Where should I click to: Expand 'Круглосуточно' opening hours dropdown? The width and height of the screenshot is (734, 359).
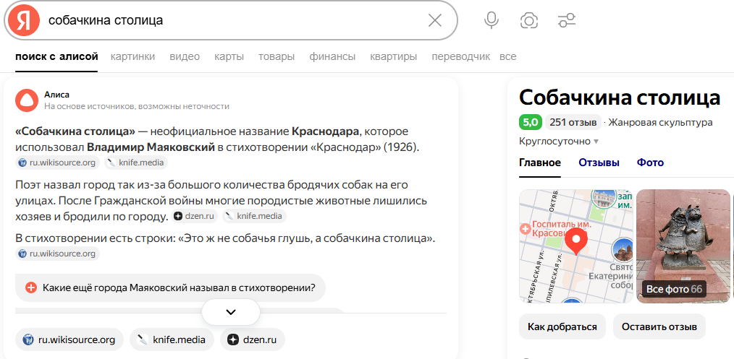559,141
